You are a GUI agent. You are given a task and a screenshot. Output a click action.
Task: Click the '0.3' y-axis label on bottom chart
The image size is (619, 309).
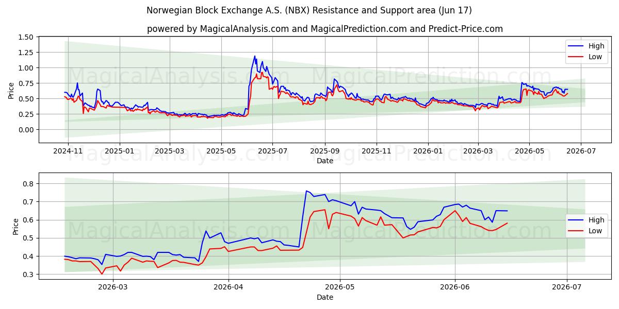(x=28, y=274)
